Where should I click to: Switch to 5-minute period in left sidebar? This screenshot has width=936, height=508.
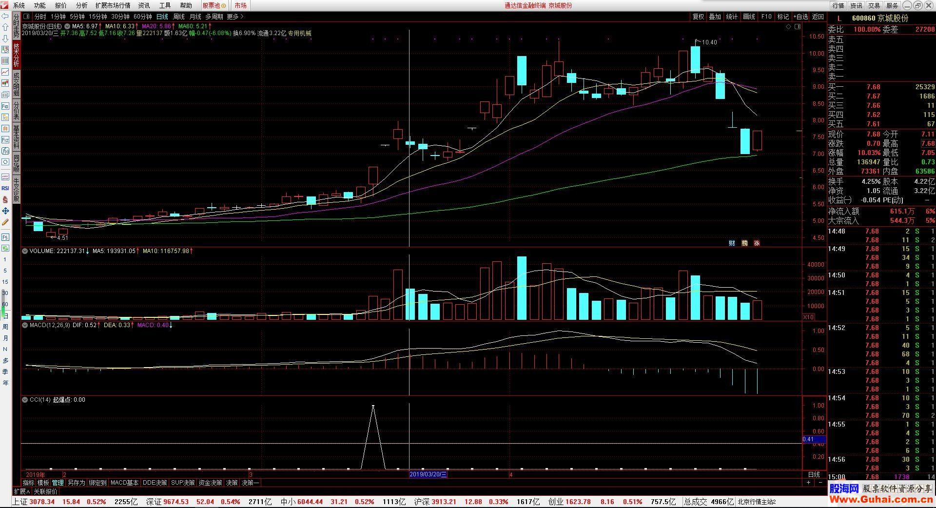[5, 271]
